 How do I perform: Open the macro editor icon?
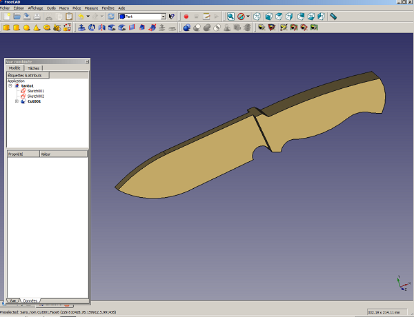point(206,17)
